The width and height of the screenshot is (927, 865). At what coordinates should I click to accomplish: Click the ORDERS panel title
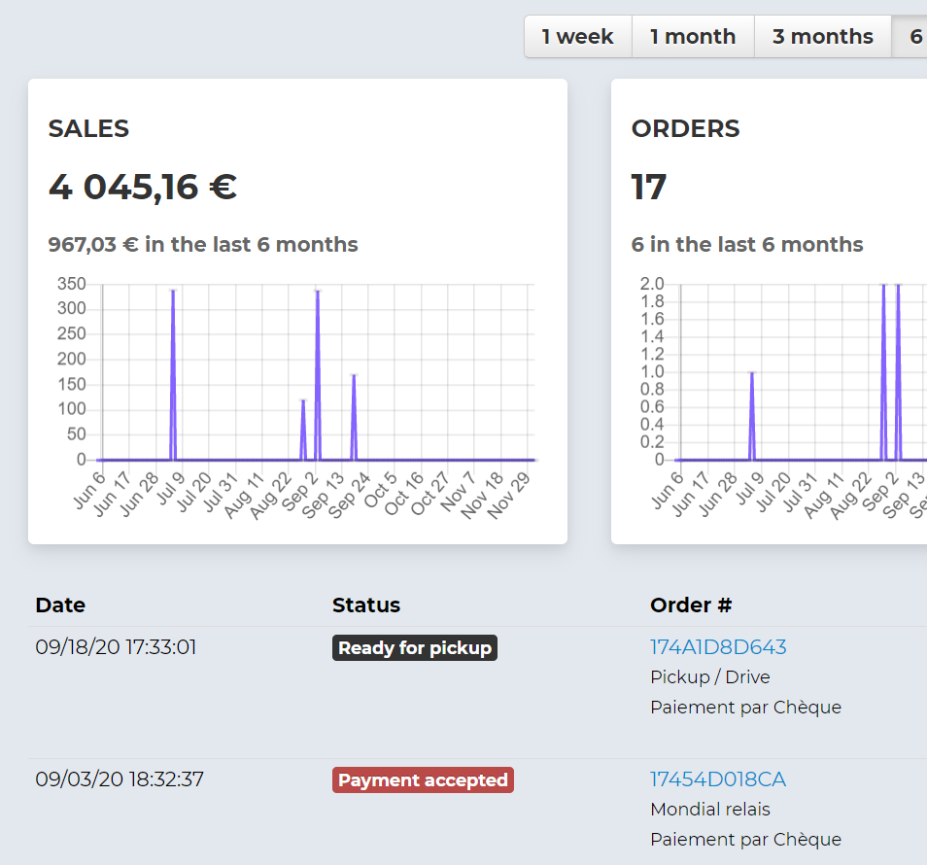(685, 128)
